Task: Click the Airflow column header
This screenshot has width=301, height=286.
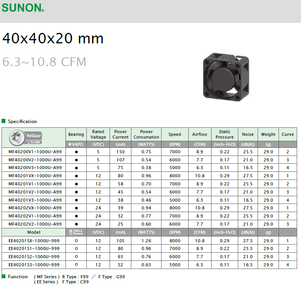Action: 200,134
